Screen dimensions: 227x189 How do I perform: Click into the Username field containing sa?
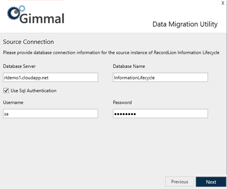coord(51,114)
